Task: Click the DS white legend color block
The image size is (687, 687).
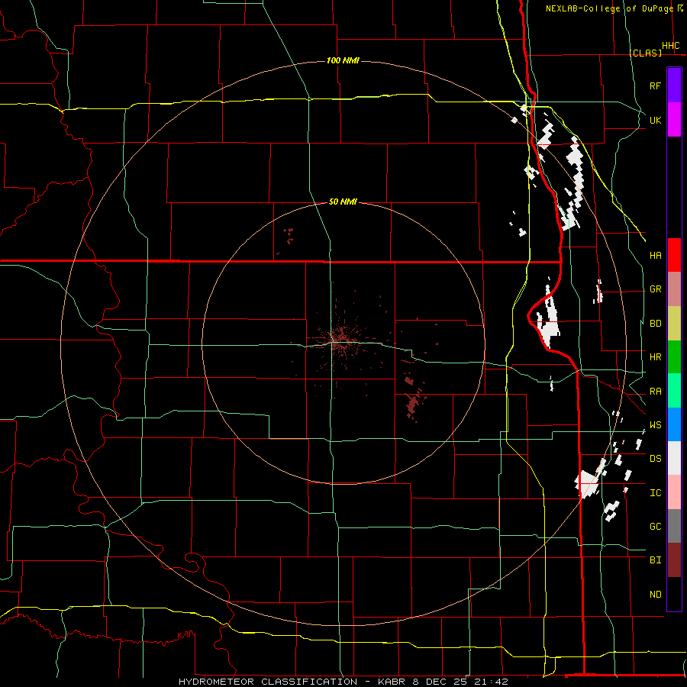Action: (x=674, y=458)
